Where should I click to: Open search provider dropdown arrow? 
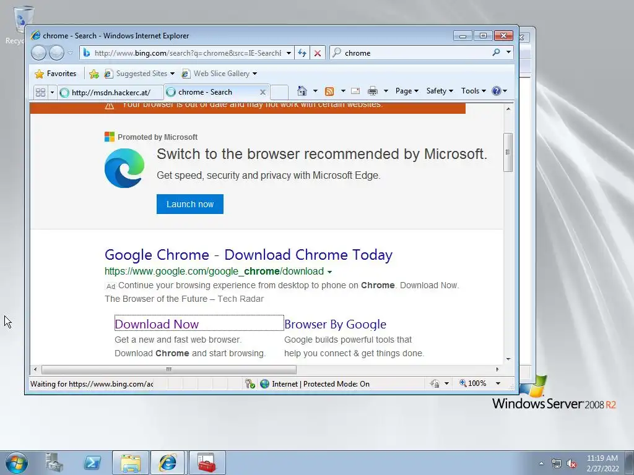coord(508,53)
